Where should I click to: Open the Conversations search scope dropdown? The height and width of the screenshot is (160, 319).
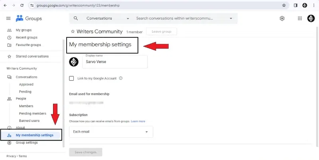(x=108, y=18)
